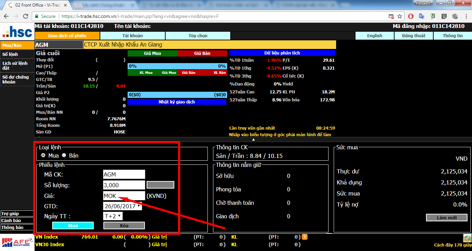
Task: Collapse the quote panel with the white triangle
Action: 253,140
